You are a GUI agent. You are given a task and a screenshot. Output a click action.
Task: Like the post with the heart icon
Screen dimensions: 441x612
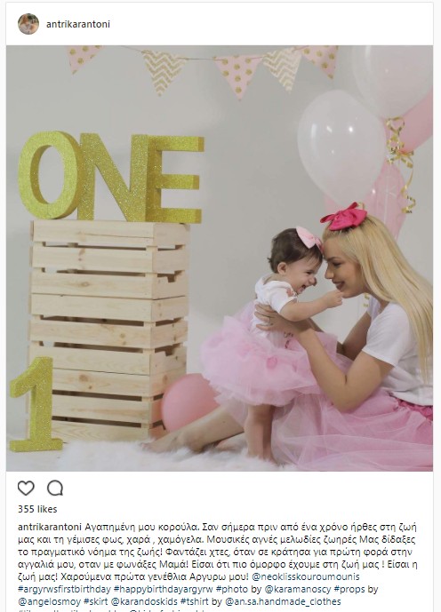pos(26,488)
